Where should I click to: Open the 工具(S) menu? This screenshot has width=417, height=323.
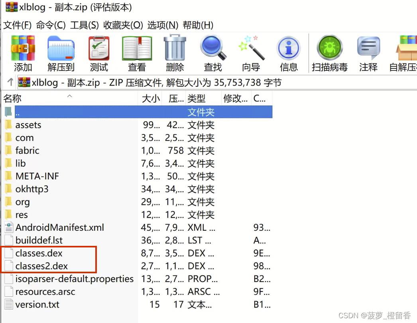click(84, 25)
